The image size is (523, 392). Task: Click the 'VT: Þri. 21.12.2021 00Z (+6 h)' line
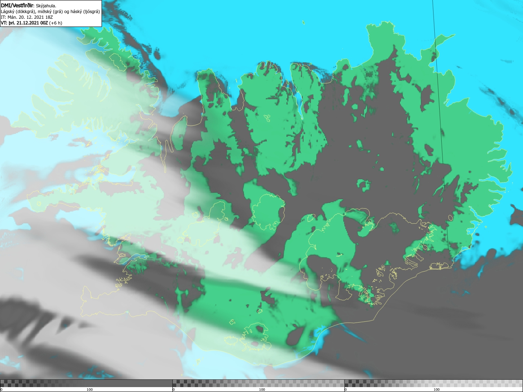[31, 23]
